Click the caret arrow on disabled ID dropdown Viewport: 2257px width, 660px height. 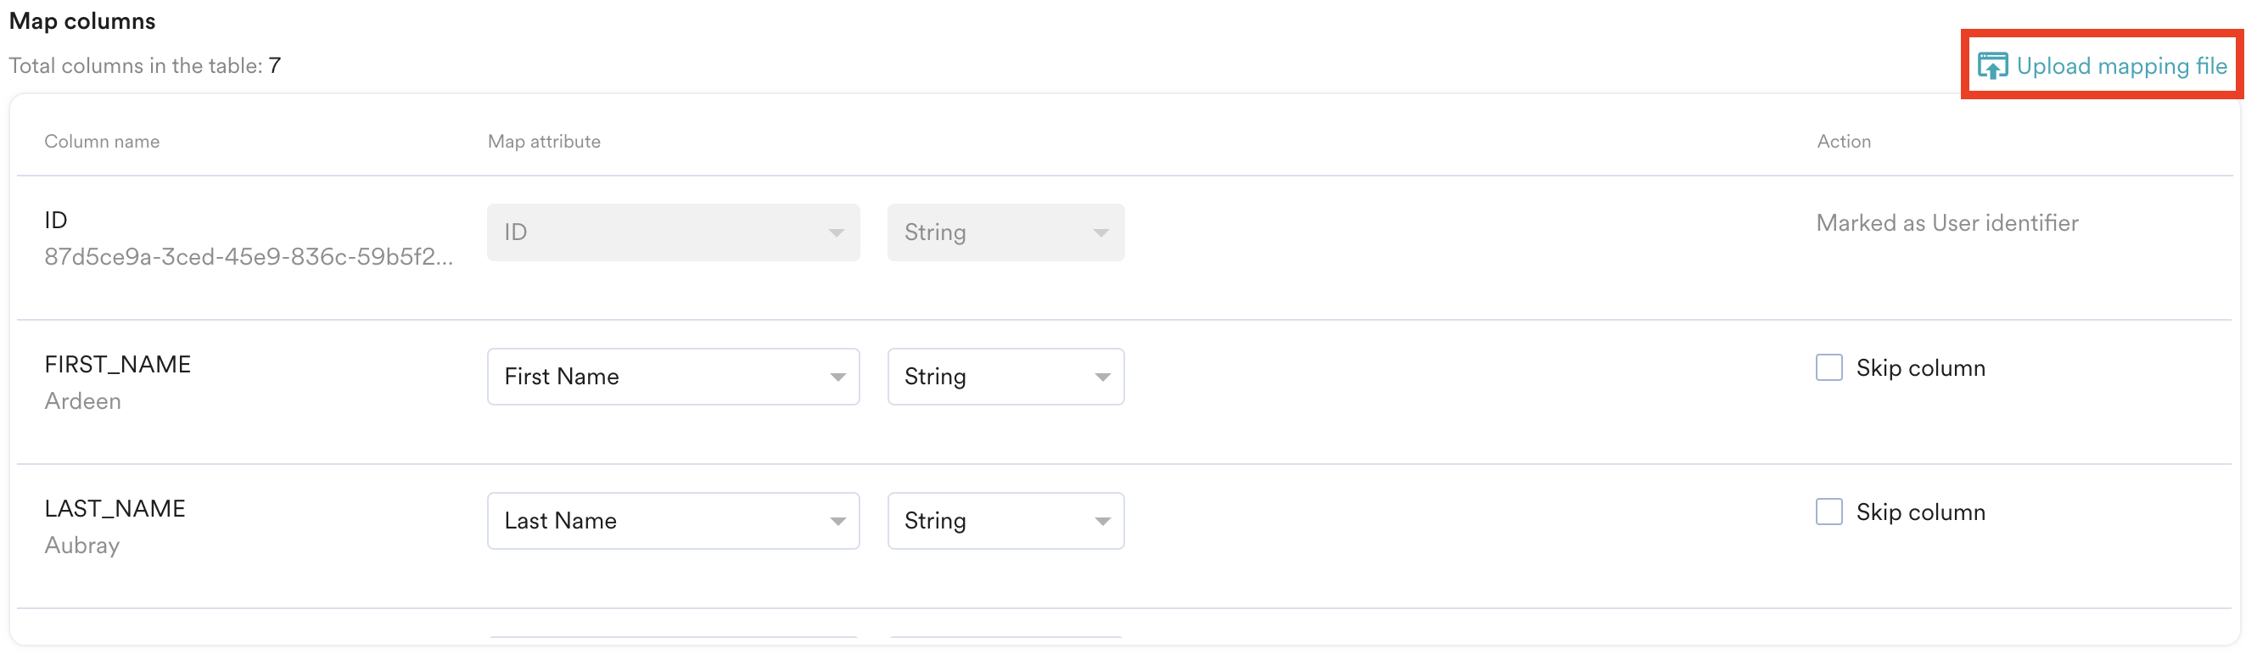coord(836,232)
